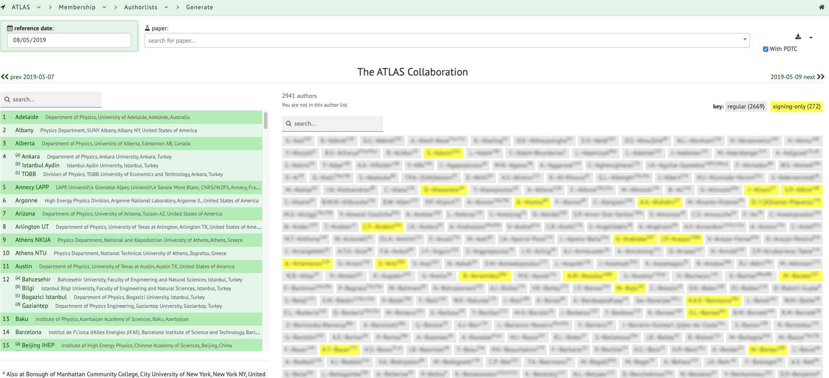
Task: Select the TOBB institution entry
Action: [x=119, y=174]
